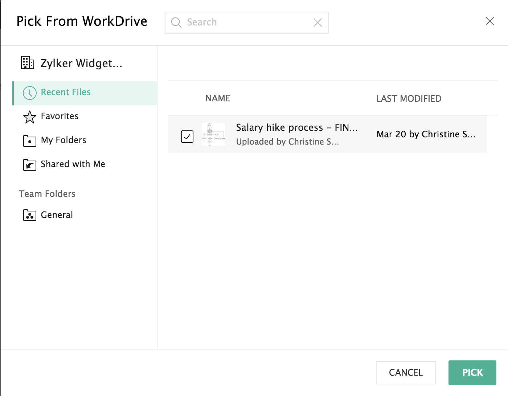
Task: Select the Recent Files clock icon
Action: pyautogui.click(x=30, y=93)
